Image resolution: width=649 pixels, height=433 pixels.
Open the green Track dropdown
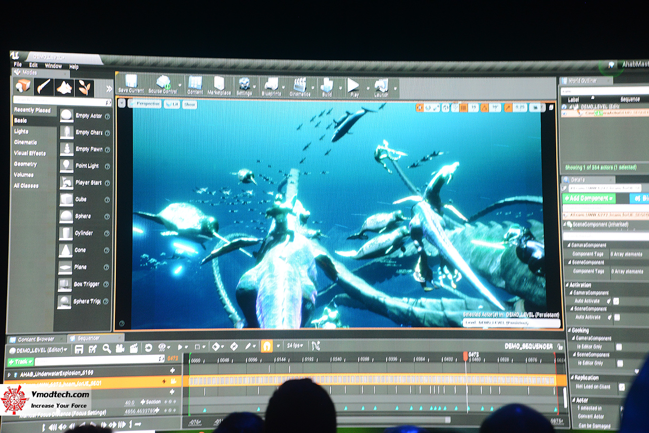(x=20, y=362)
